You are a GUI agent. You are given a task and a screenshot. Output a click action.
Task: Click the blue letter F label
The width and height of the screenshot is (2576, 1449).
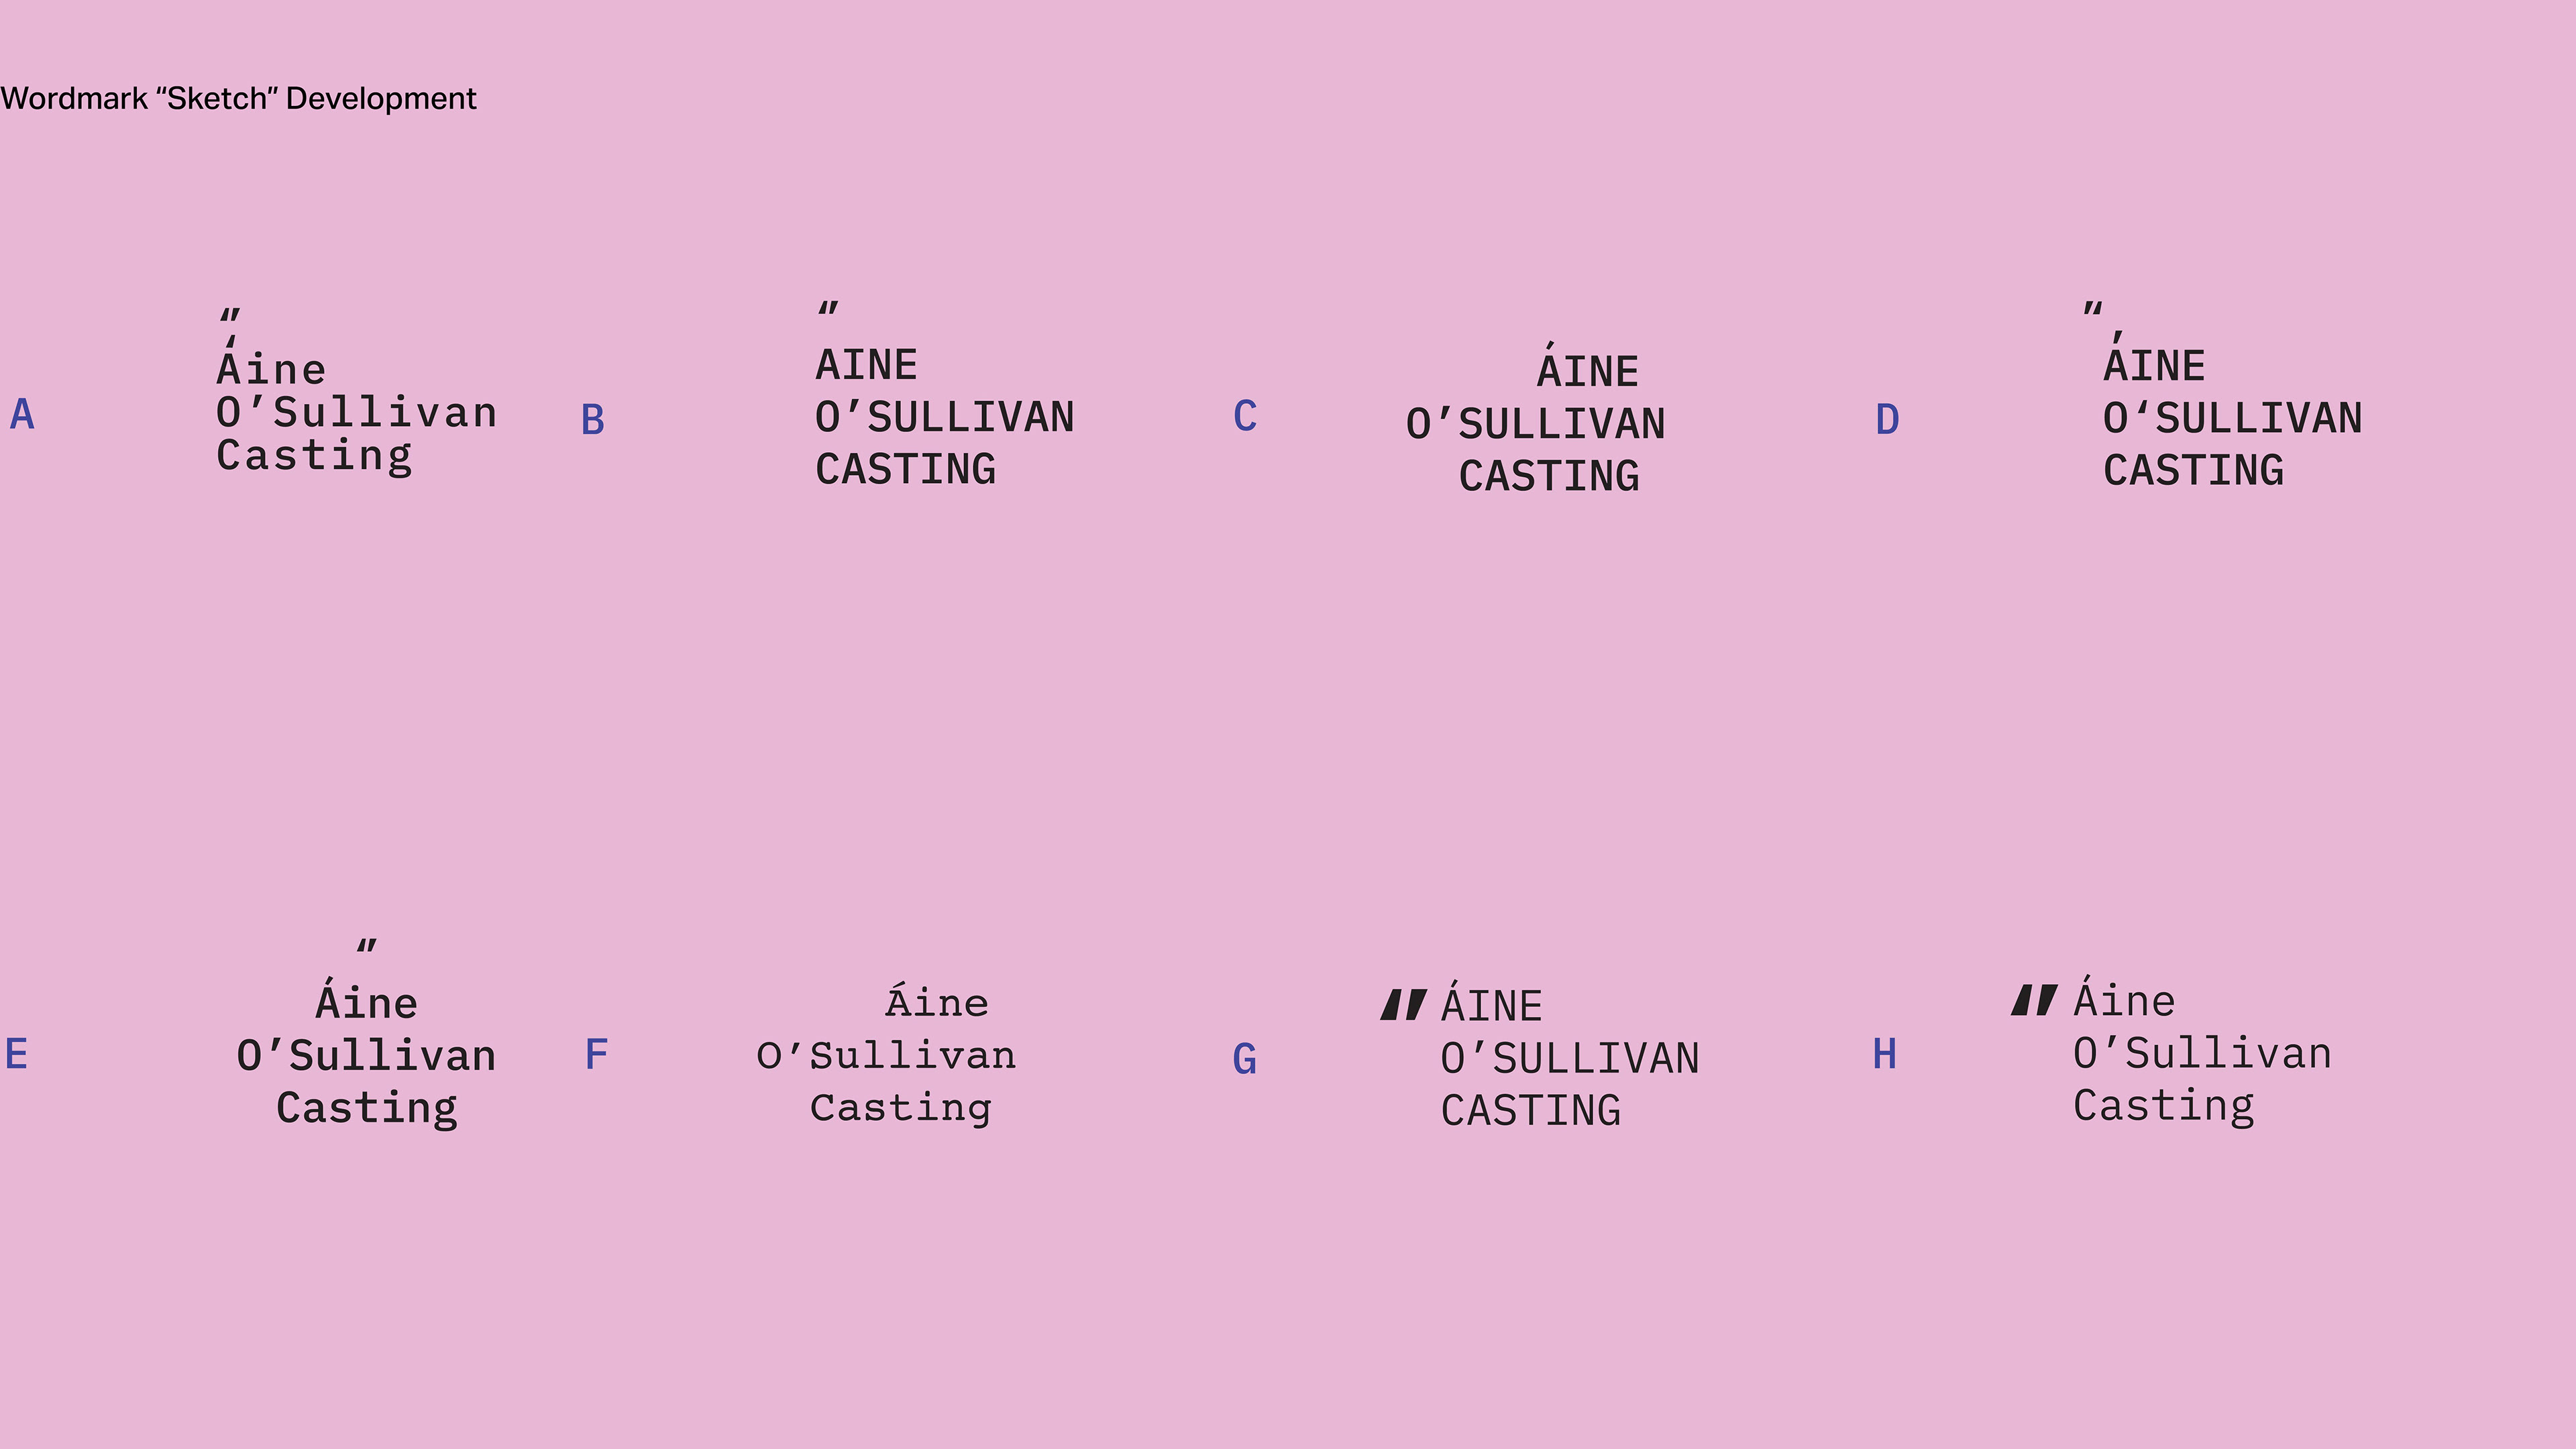pyautogui.click(x=596, y=1054)
